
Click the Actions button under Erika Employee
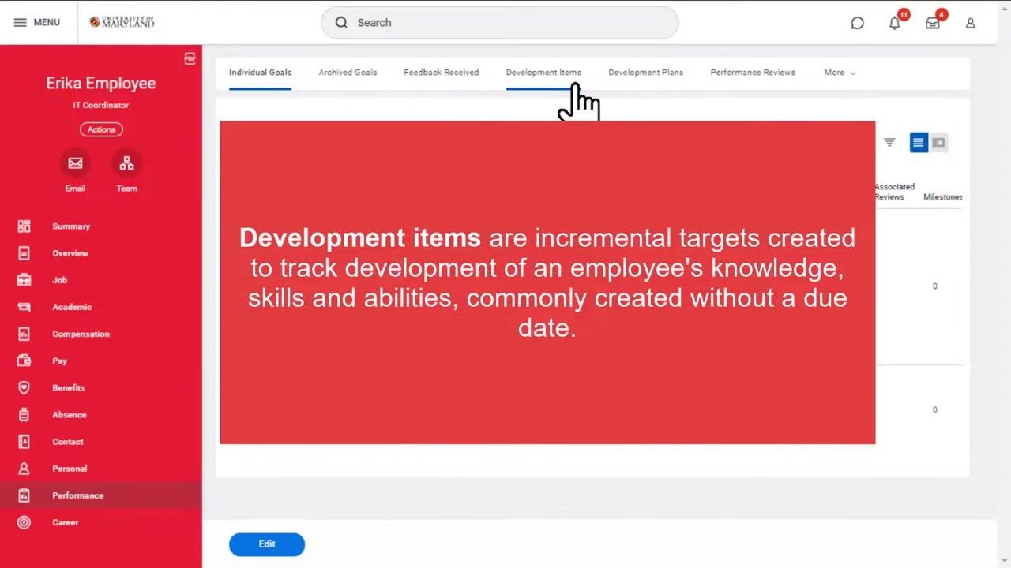coord(101,129)
